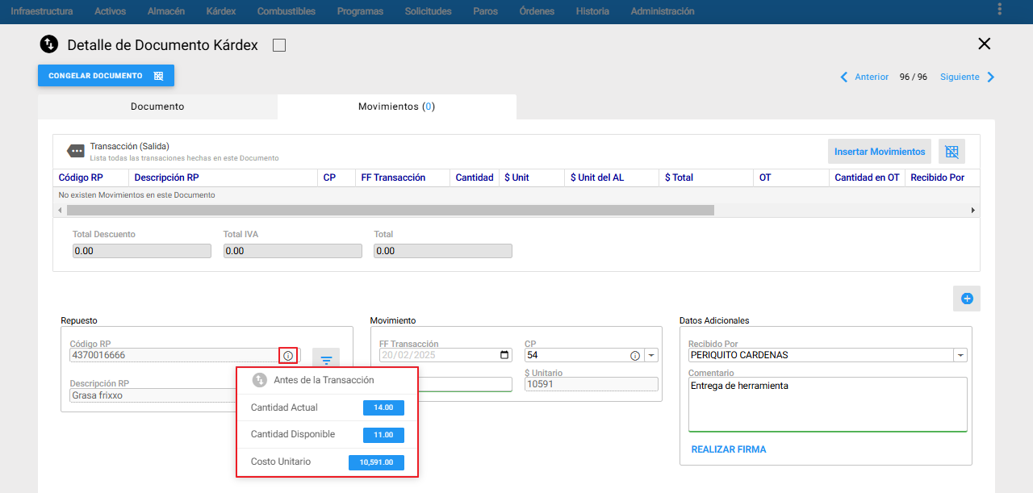
Task: Click the info icon in CP field
Action: [635, 355]
